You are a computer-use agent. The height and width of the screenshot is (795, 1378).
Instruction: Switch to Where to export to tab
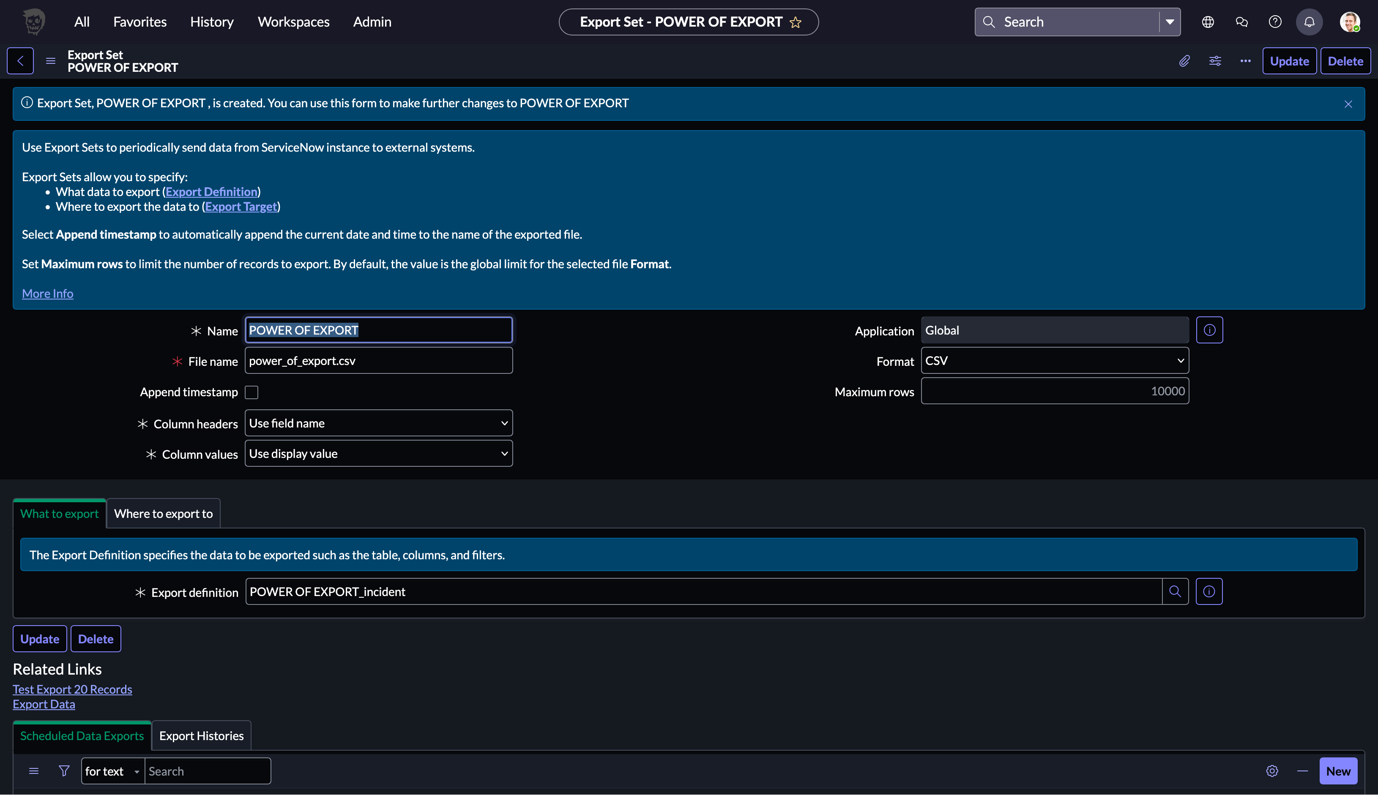(163, 514)
